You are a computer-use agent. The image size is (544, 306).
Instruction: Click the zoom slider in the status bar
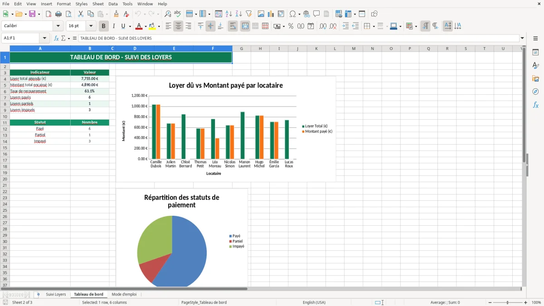click(507, 302)
